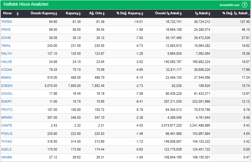Open THYAO stock link
The image size is (251, 162).
tap(6, 142)
